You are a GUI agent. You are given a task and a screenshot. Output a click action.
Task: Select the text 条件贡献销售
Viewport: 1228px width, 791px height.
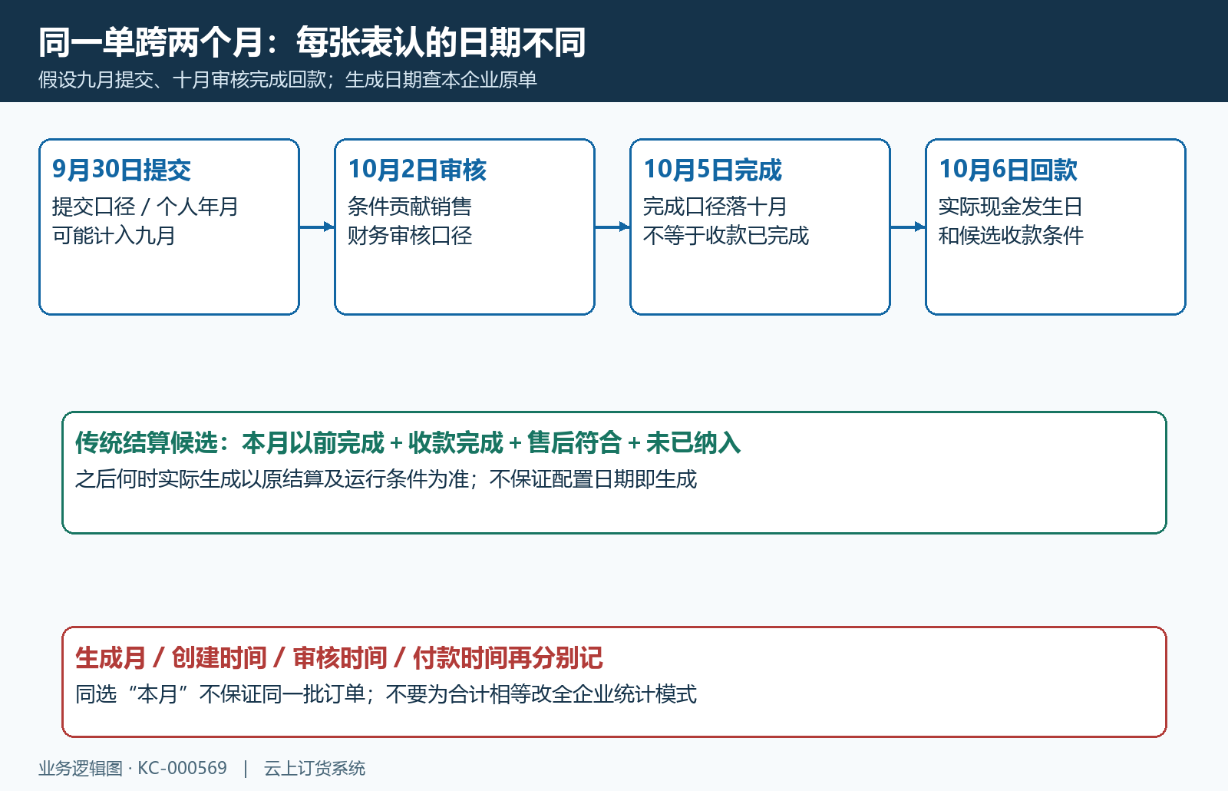point(409,207)
